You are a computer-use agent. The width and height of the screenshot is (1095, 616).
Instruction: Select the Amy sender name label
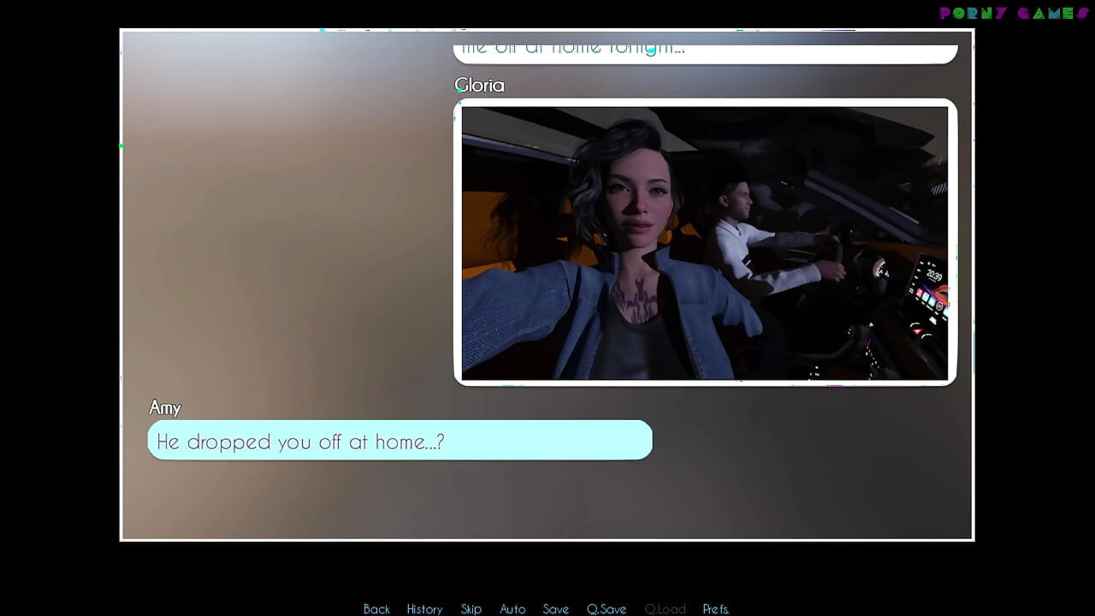pos(165,408)
